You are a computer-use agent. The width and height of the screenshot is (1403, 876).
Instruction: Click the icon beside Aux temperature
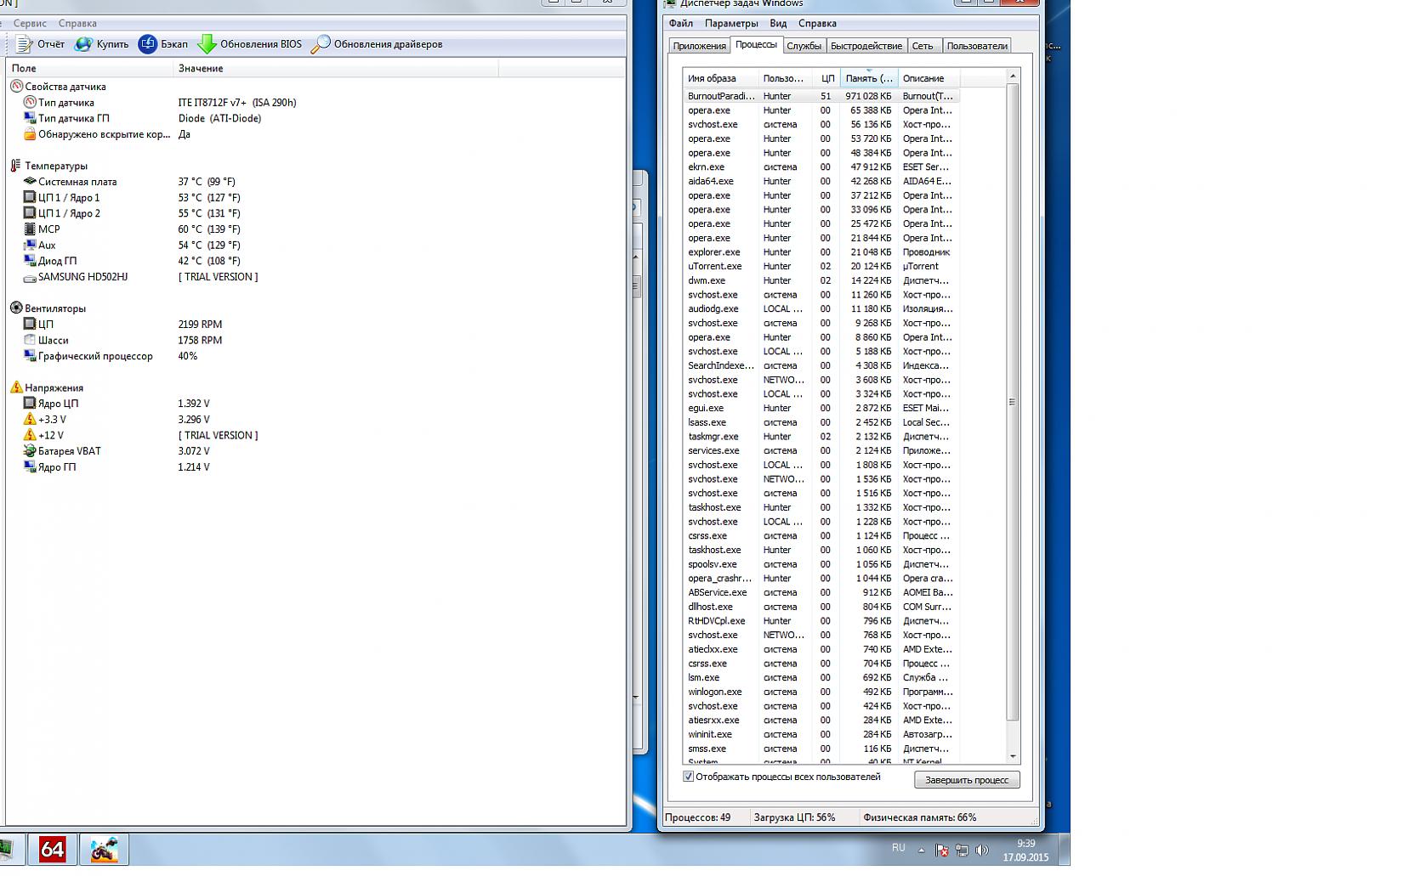coord(30,245)
